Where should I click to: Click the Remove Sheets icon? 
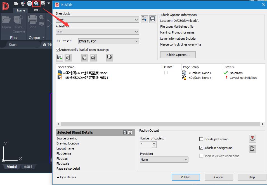click(68, 58)
